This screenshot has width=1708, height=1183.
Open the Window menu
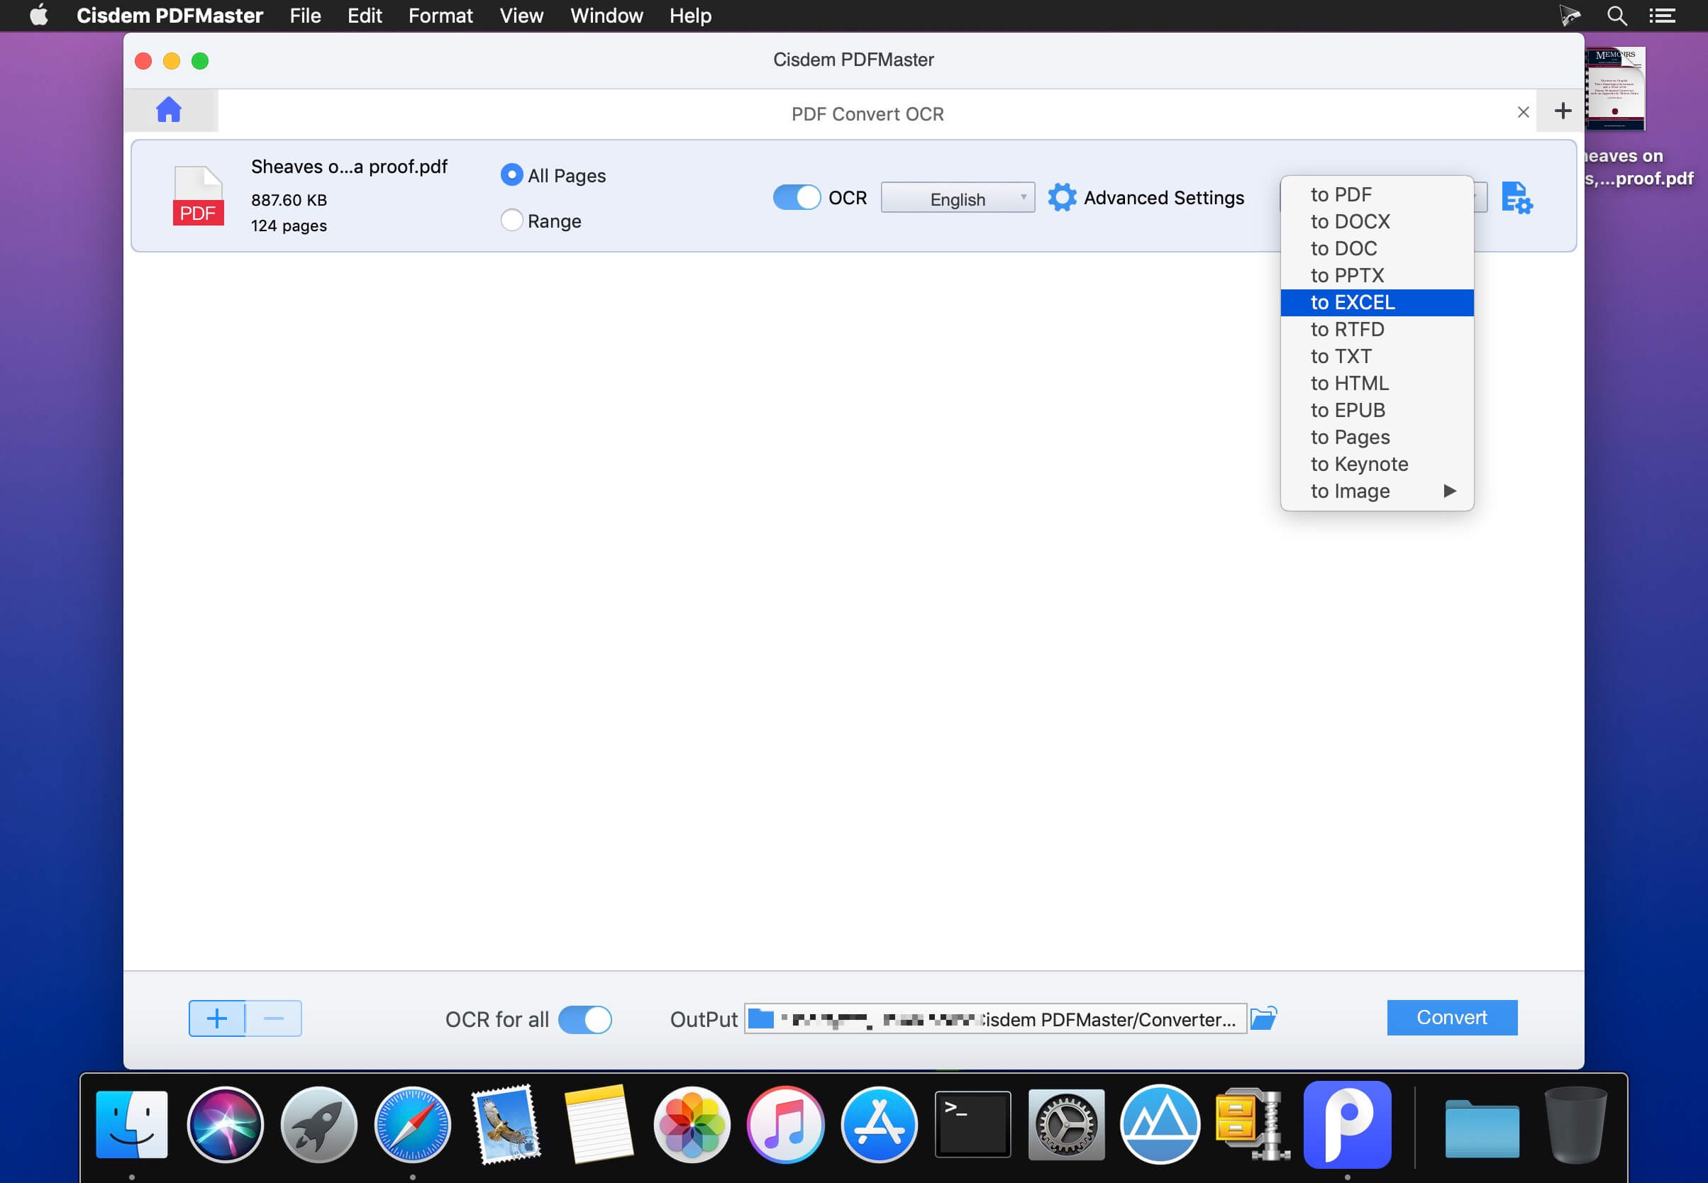[606, 15]
